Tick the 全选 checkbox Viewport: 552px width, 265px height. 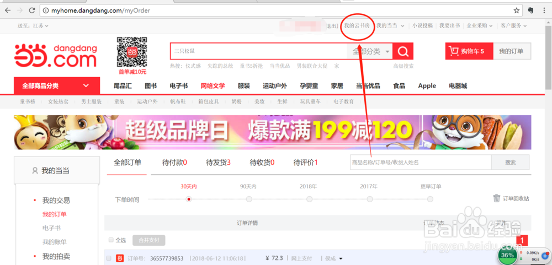pos(111,240)
